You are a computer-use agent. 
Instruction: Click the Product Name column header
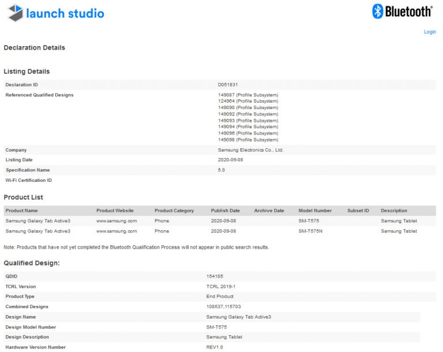(21, 211)
